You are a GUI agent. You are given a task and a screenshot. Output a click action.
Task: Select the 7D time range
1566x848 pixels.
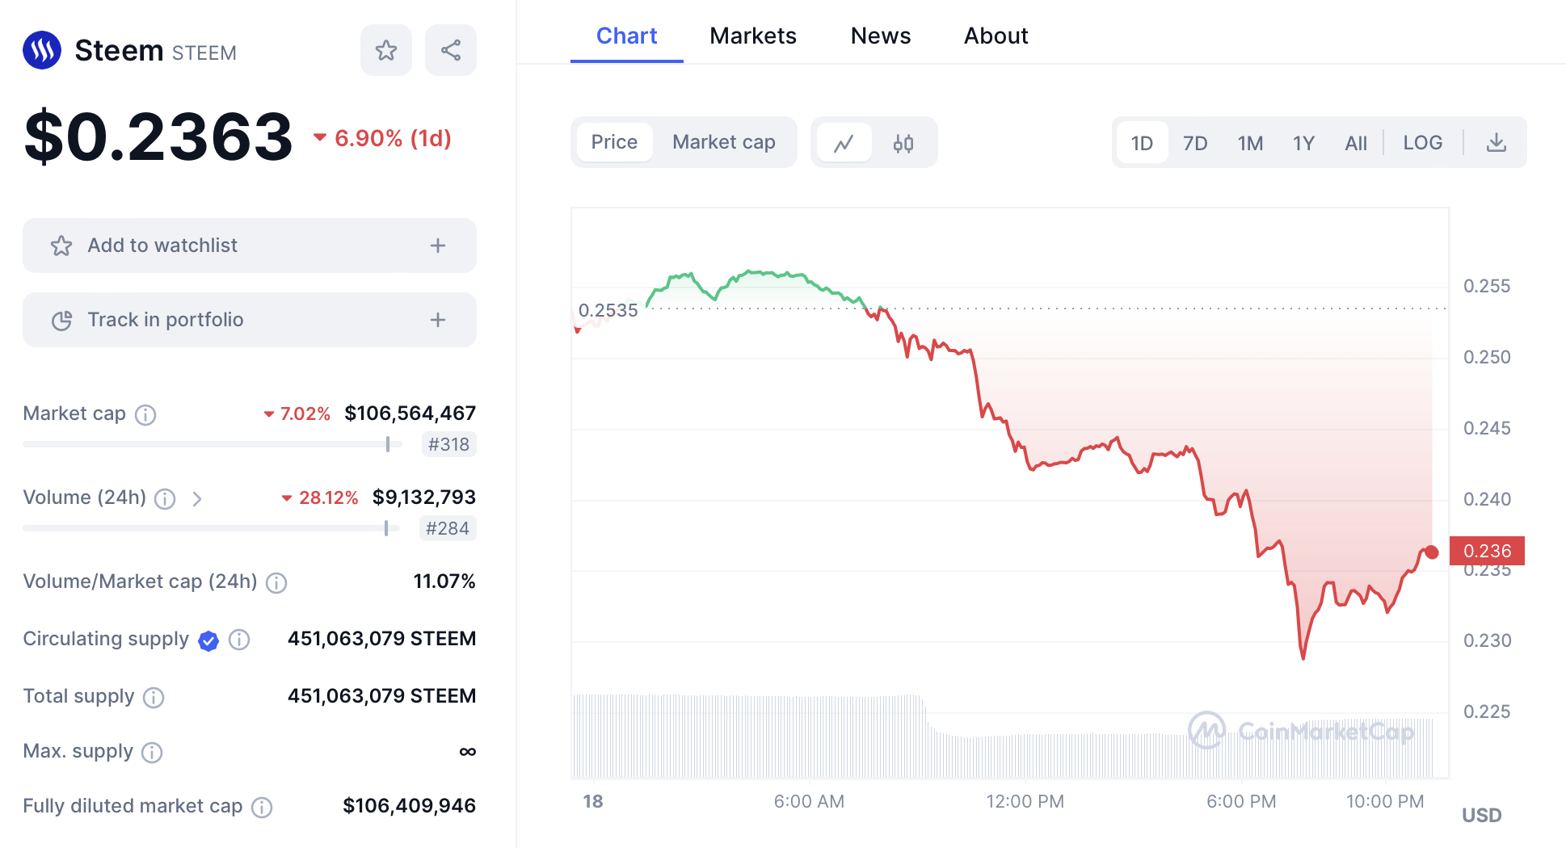tap(1194, 143)
